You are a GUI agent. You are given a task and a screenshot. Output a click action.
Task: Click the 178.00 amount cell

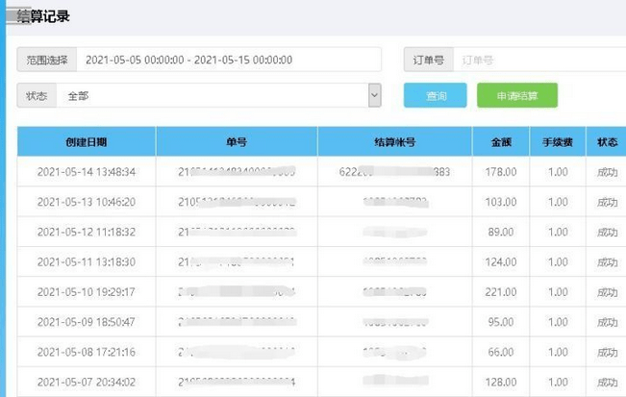pyautogui.click(x=501, y=172)
